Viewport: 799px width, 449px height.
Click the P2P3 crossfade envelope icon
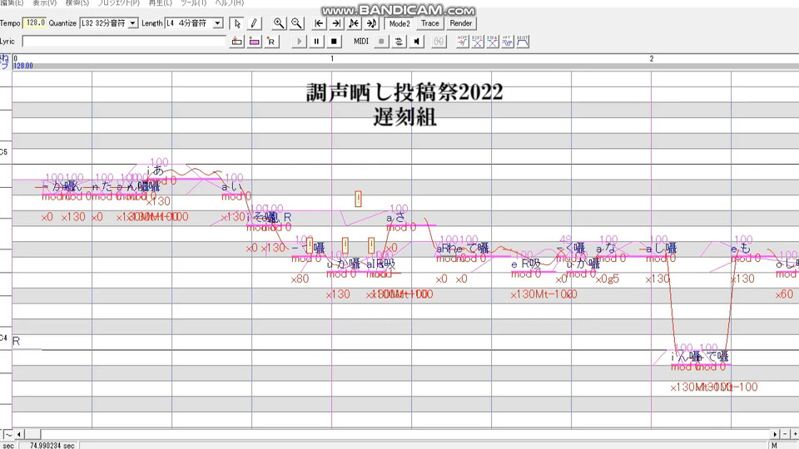[478, 42]
